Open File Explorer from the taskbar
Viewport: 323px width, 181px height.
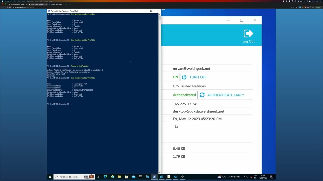tap(119, 177)
